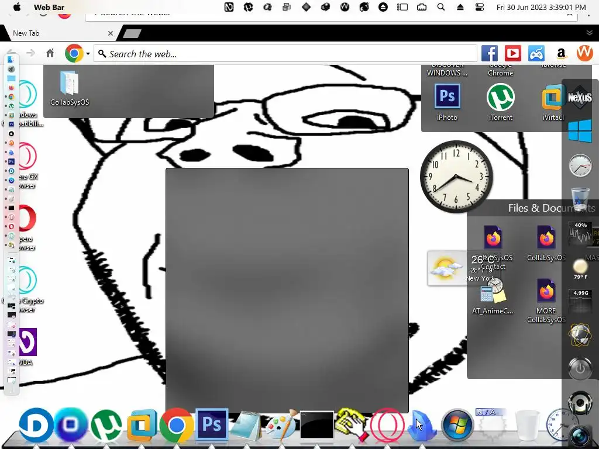This screenshot has height=449, width=599.
Task: Open Spotlight search magnifier in menu bar
Action: tap(441, 7)
